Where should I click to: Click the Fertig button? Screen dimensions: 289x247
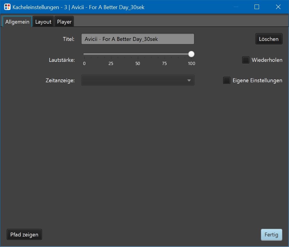[271, 235]
